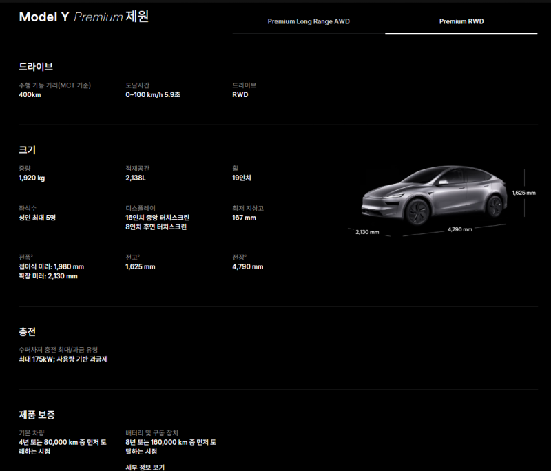Switch to Premium Long Range AWD tab
551x471 pixels.
[x=309, y=21]
